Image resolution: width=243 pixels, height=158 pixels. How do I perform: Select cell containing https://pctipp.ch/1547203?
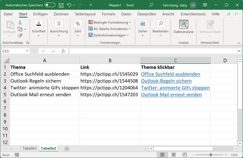pos(110,95)
